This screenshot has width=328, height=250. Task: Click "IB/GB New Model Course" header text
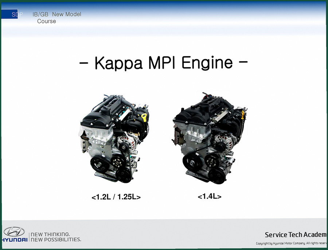(57, 18)
